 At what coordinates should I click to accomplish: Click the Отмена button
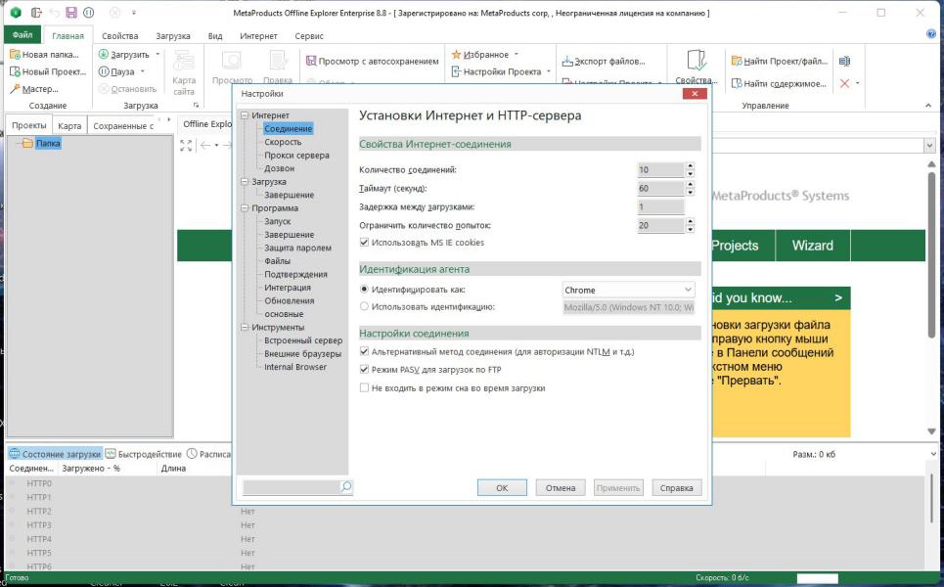561,487
